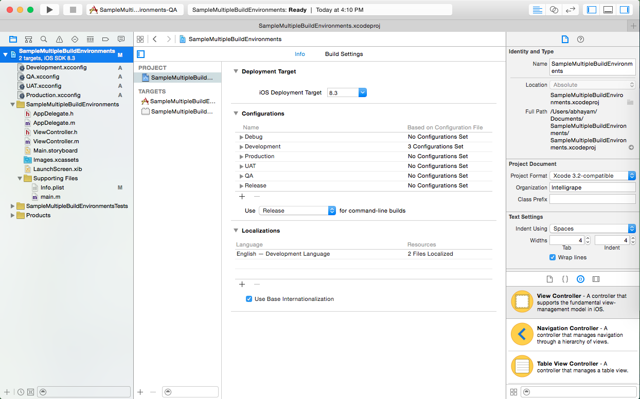Toggle the Utilities pane visibility

(625, 10)
